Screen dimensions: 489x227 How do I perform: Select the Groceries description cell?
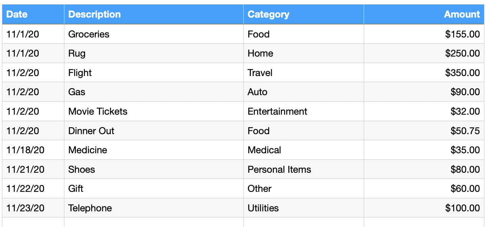[x=89, y=34]
